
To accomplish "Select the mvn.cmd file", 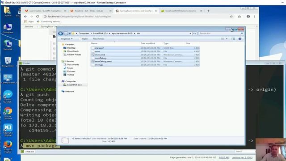I will click(145, 55).
